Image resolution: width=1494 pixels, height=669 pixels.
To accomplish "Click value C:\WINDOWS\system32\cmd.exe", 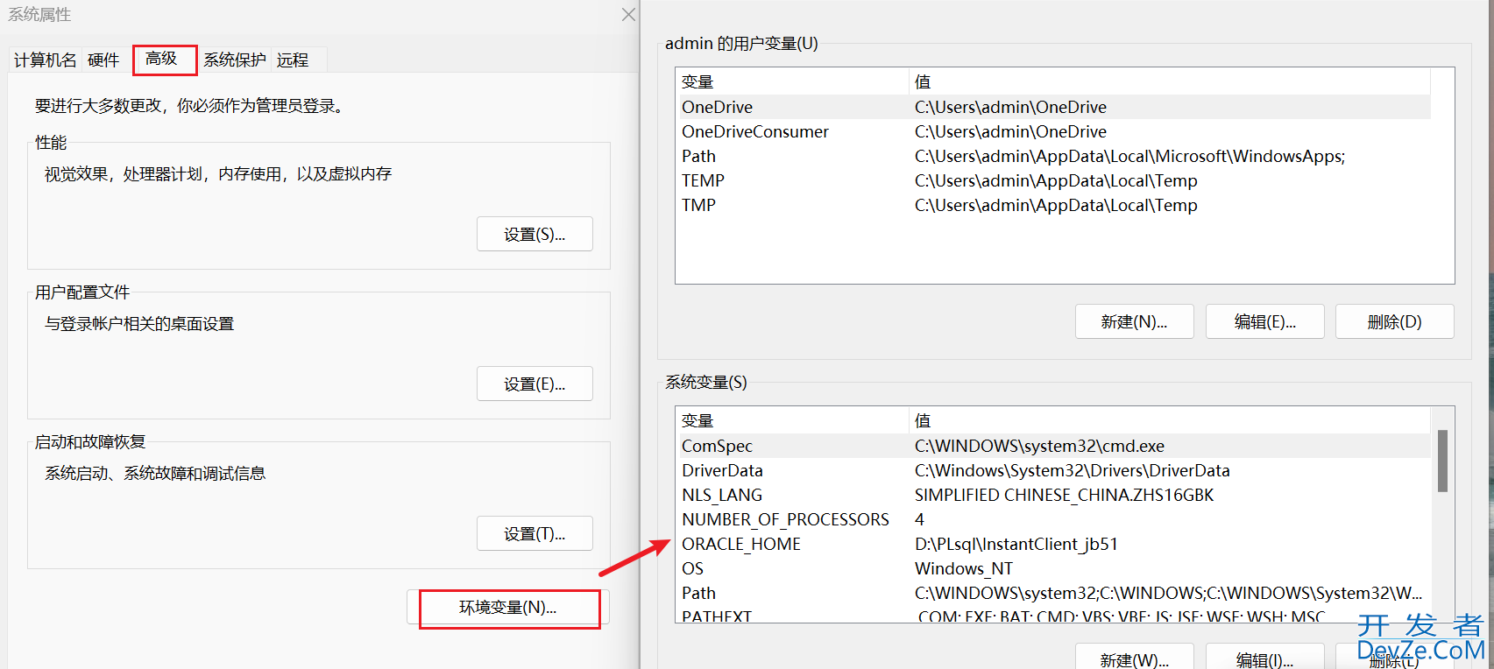I will click(x=1039, y=446).
